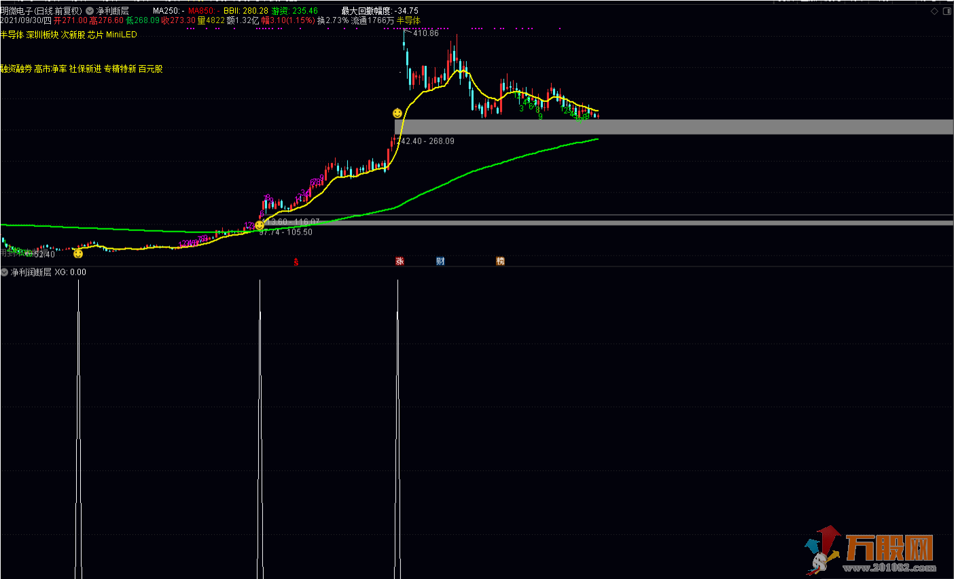Click the red 涨 event marker

(400, 261)
